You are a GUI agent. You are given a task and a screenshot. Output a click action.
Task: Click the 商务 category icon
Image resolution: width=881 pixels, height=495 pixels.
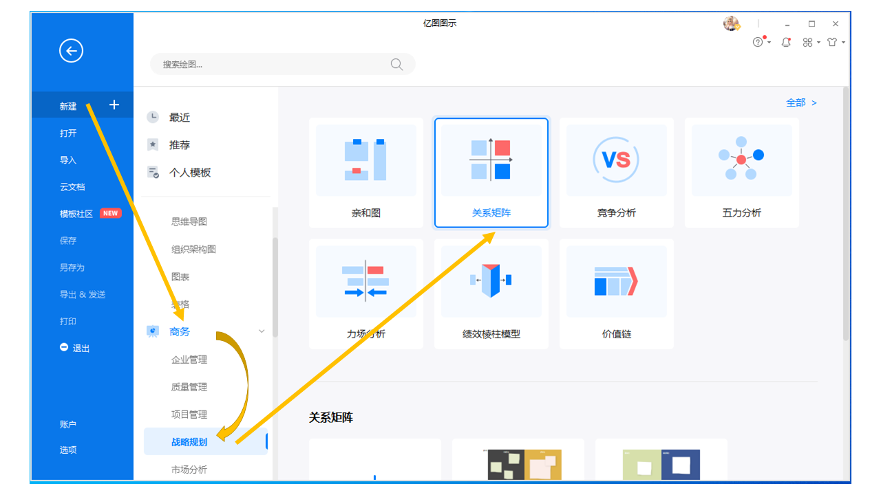point(153,332)
